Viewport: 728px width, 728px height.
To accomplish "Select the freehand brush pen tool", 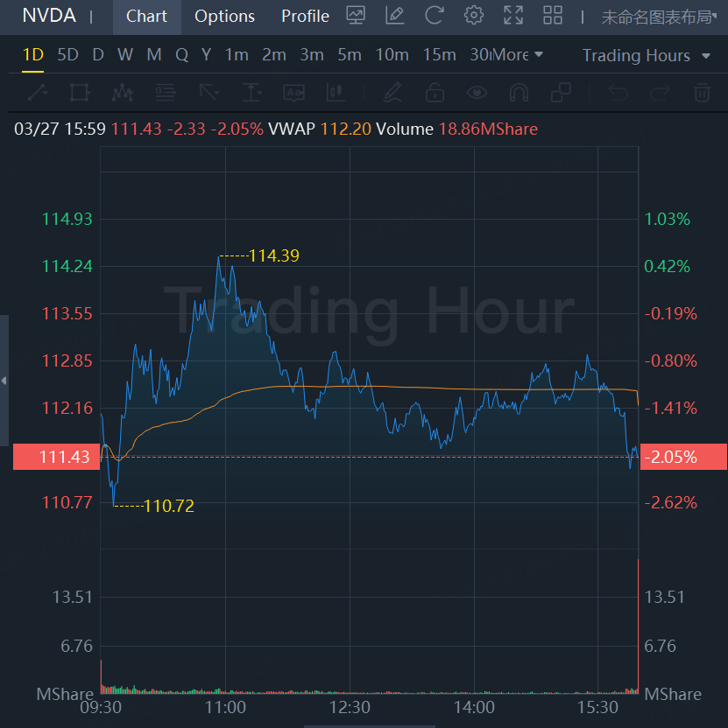I will (x=392, y=93).
